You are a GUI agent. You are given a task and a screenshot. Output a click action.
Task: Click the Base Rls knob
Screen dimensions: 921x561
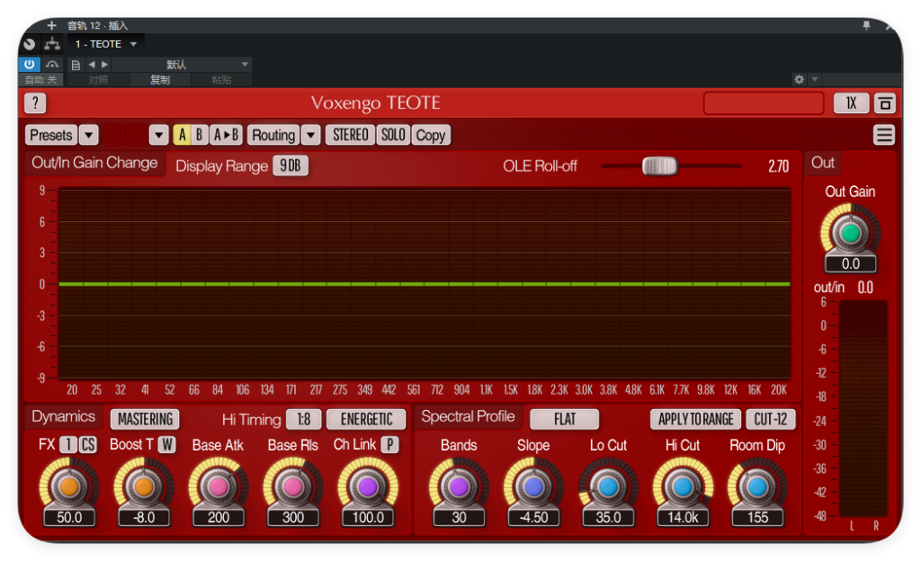pos(293,486)
